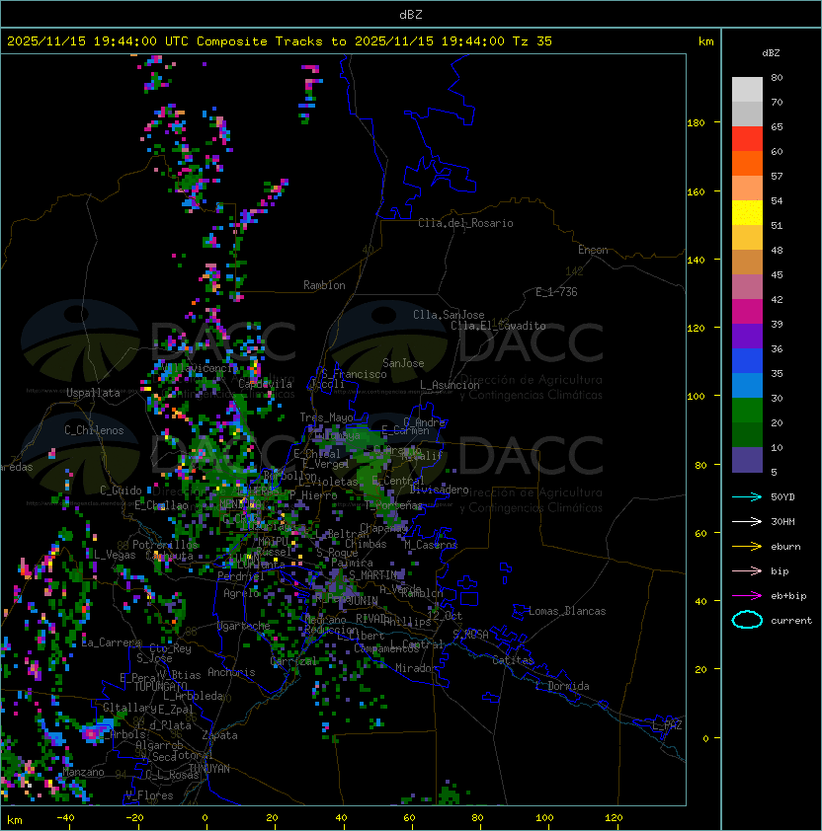Viewport: 822px width, 831px height.
Task: Select the red swatch in dBZ scale
Action: (x=747, y=139)
